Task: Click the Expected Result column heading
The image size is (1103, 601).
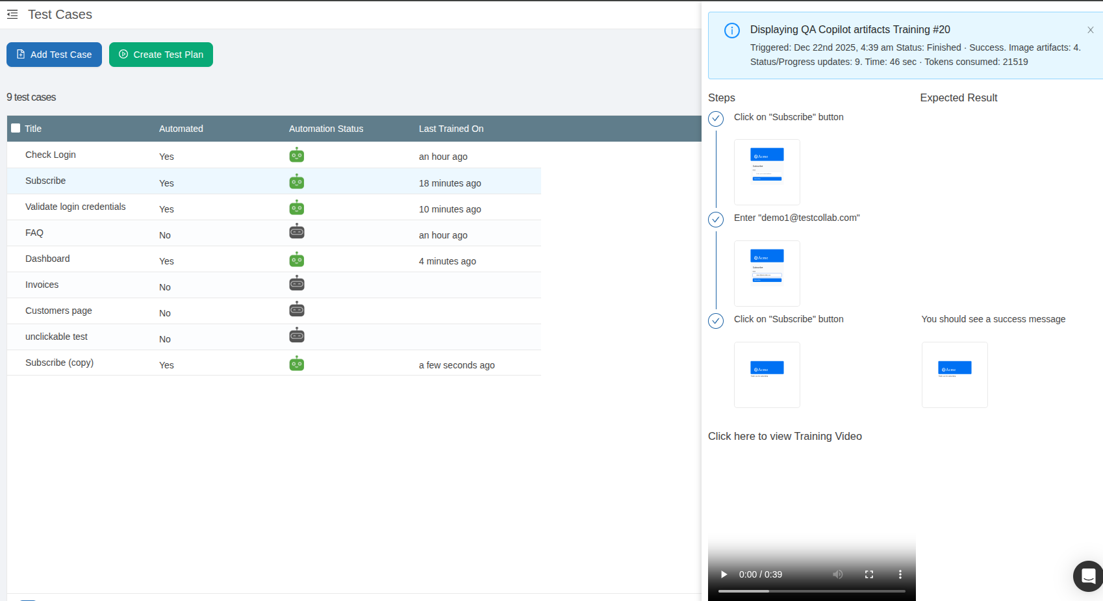Action: (959, 97)
